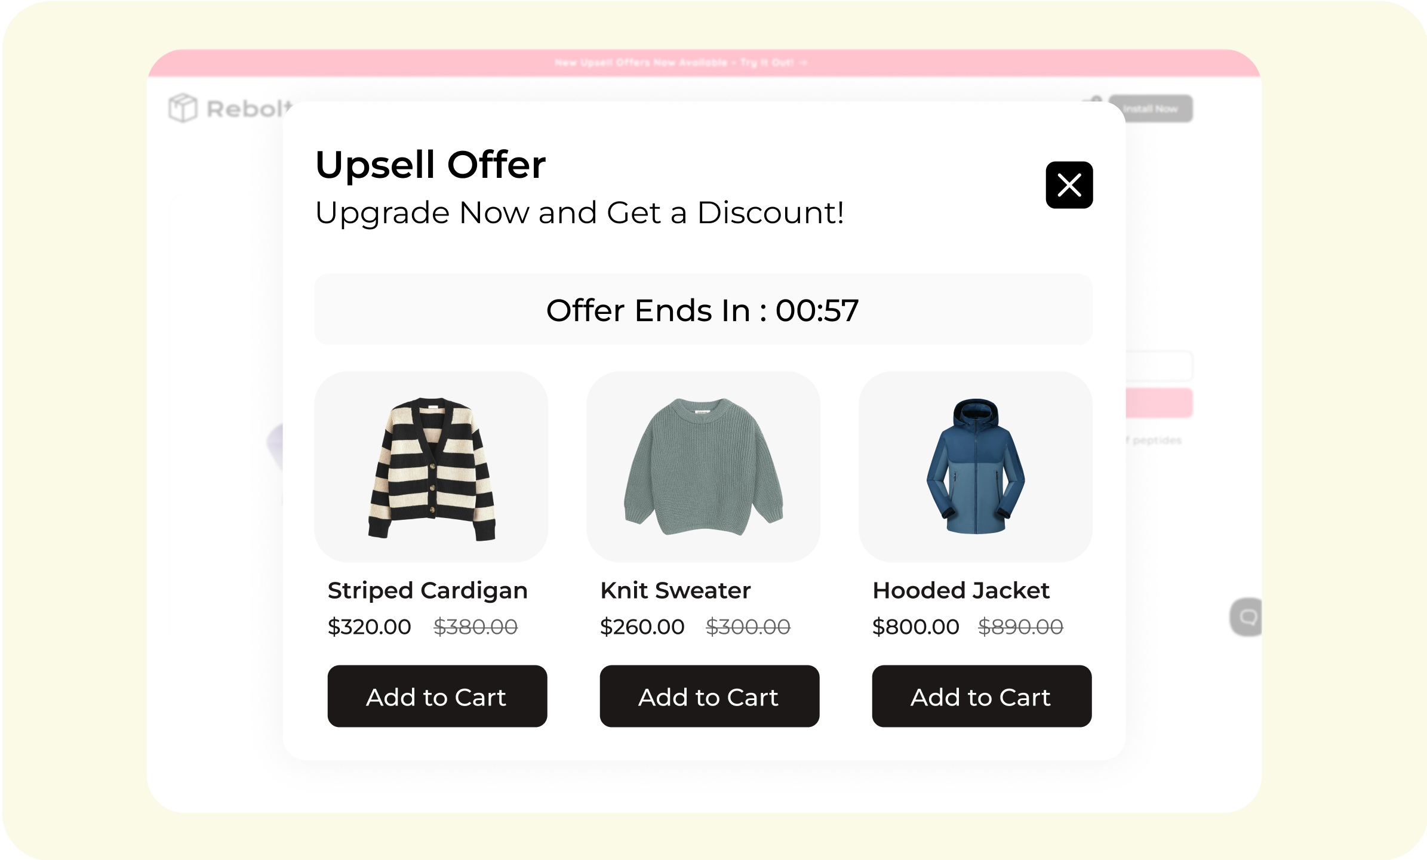Add Knit Sweater to cart
The width and height of the screenshot is (1427, 860).
(x=709, y=696)
